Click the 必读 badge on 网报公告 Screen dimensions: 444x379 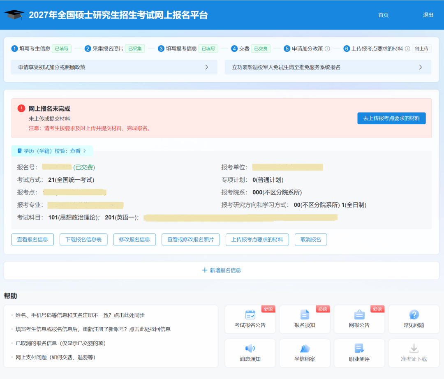[377, 309]
